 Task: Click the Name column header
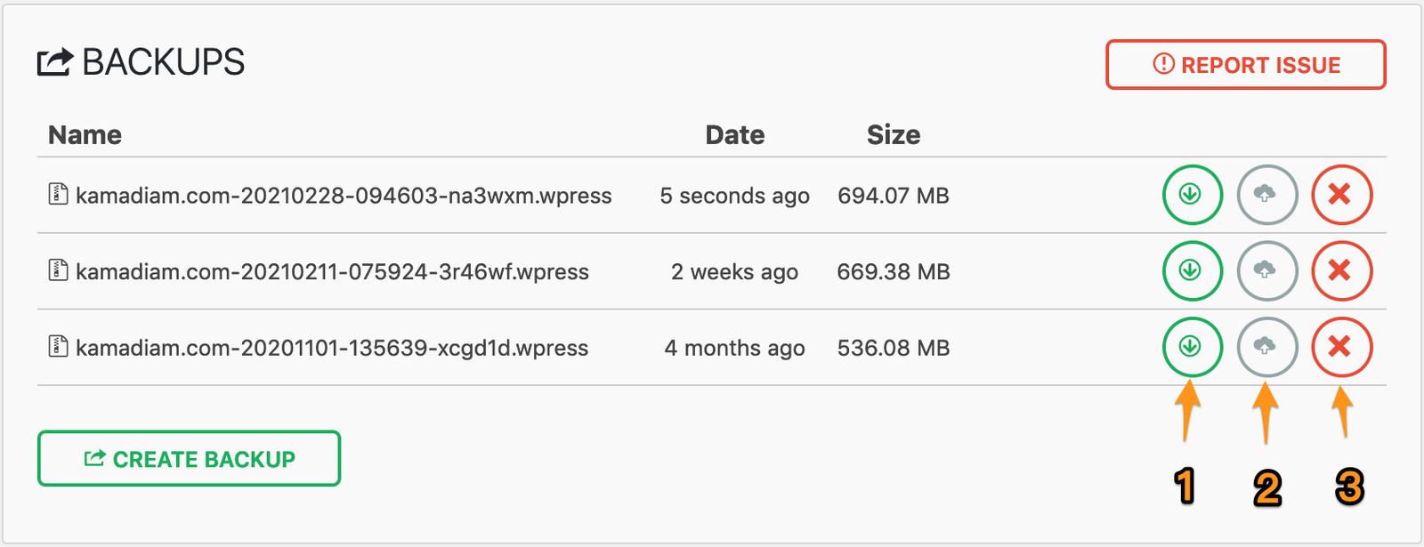[x=85, y=135]
